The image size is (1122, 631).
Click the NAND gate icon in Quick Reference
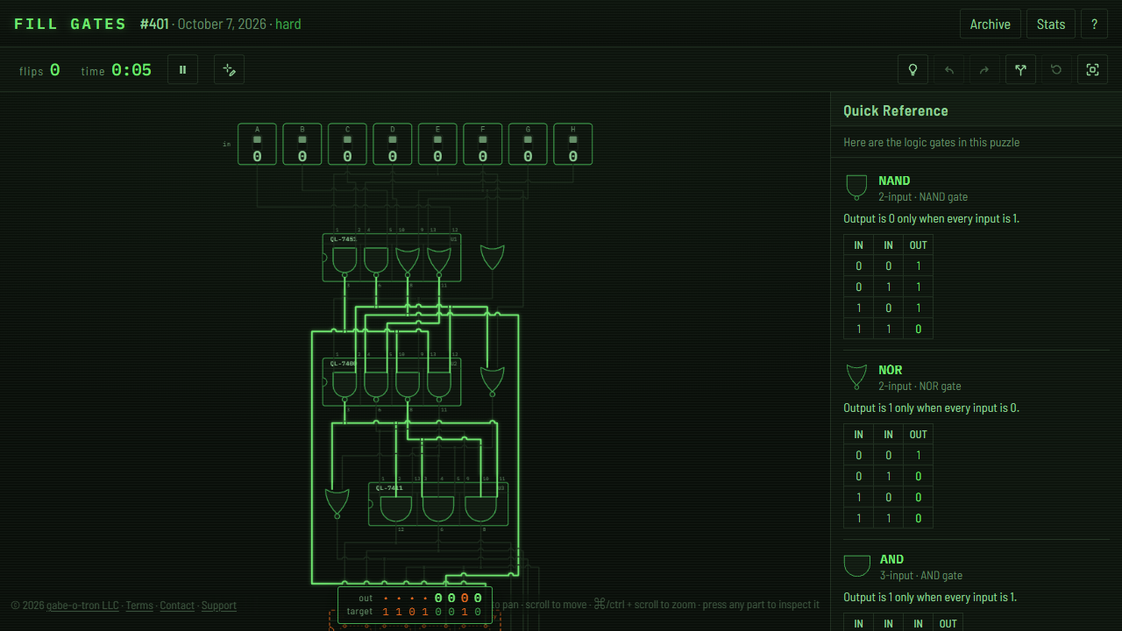pos(856,188)
